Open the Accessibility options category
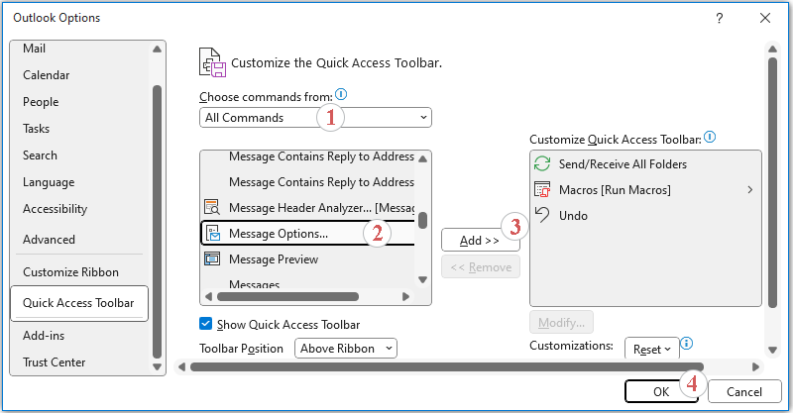This screenshot has height=413, width=793. tap(55, 209)
